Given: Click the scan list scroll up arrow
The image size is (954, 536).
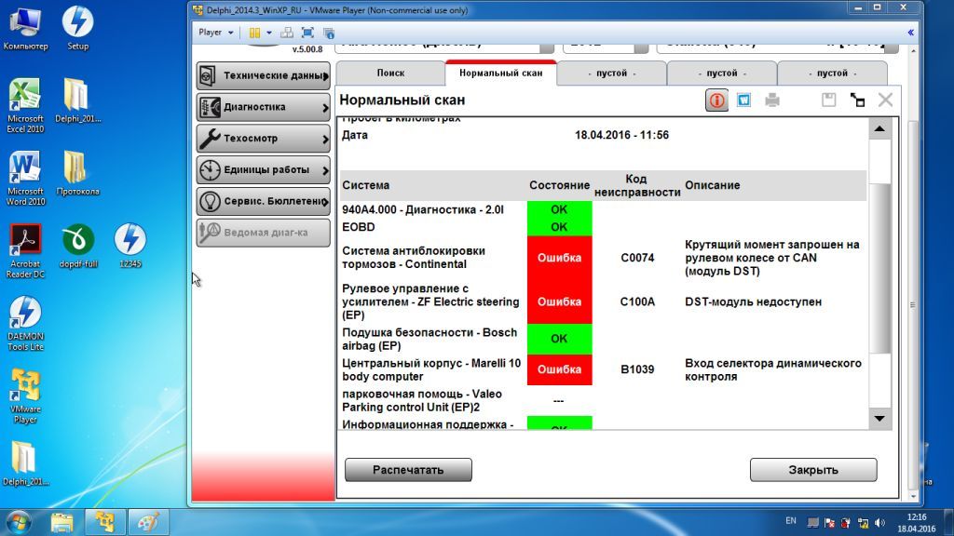Looking at the screenshot, I should (879, 128).
